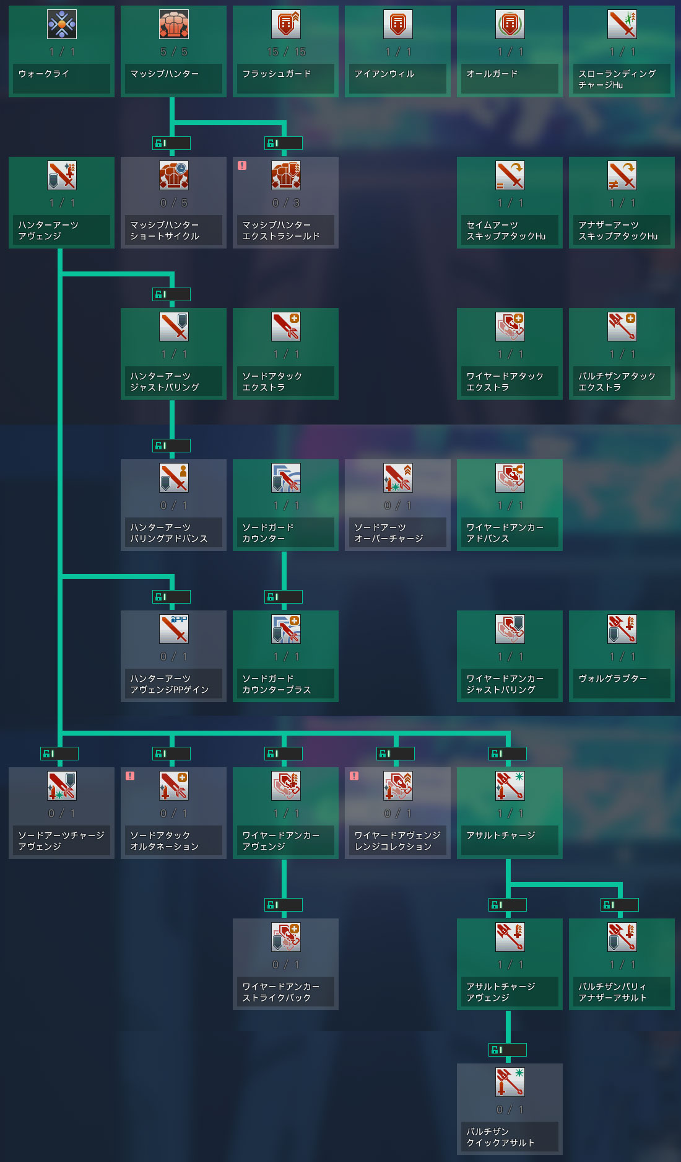
Task: Click the "0 / 3" level counter
Action: (x=286, y=203)
